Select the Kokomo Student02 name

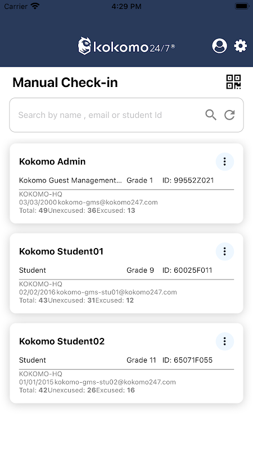click(x=62, y=341)
